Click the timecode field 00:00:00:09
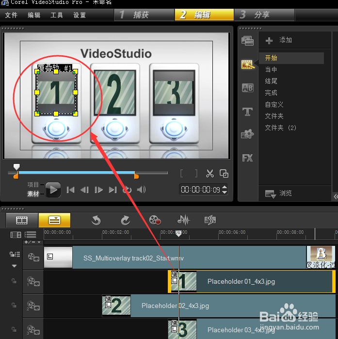 [x=200, y=190]
